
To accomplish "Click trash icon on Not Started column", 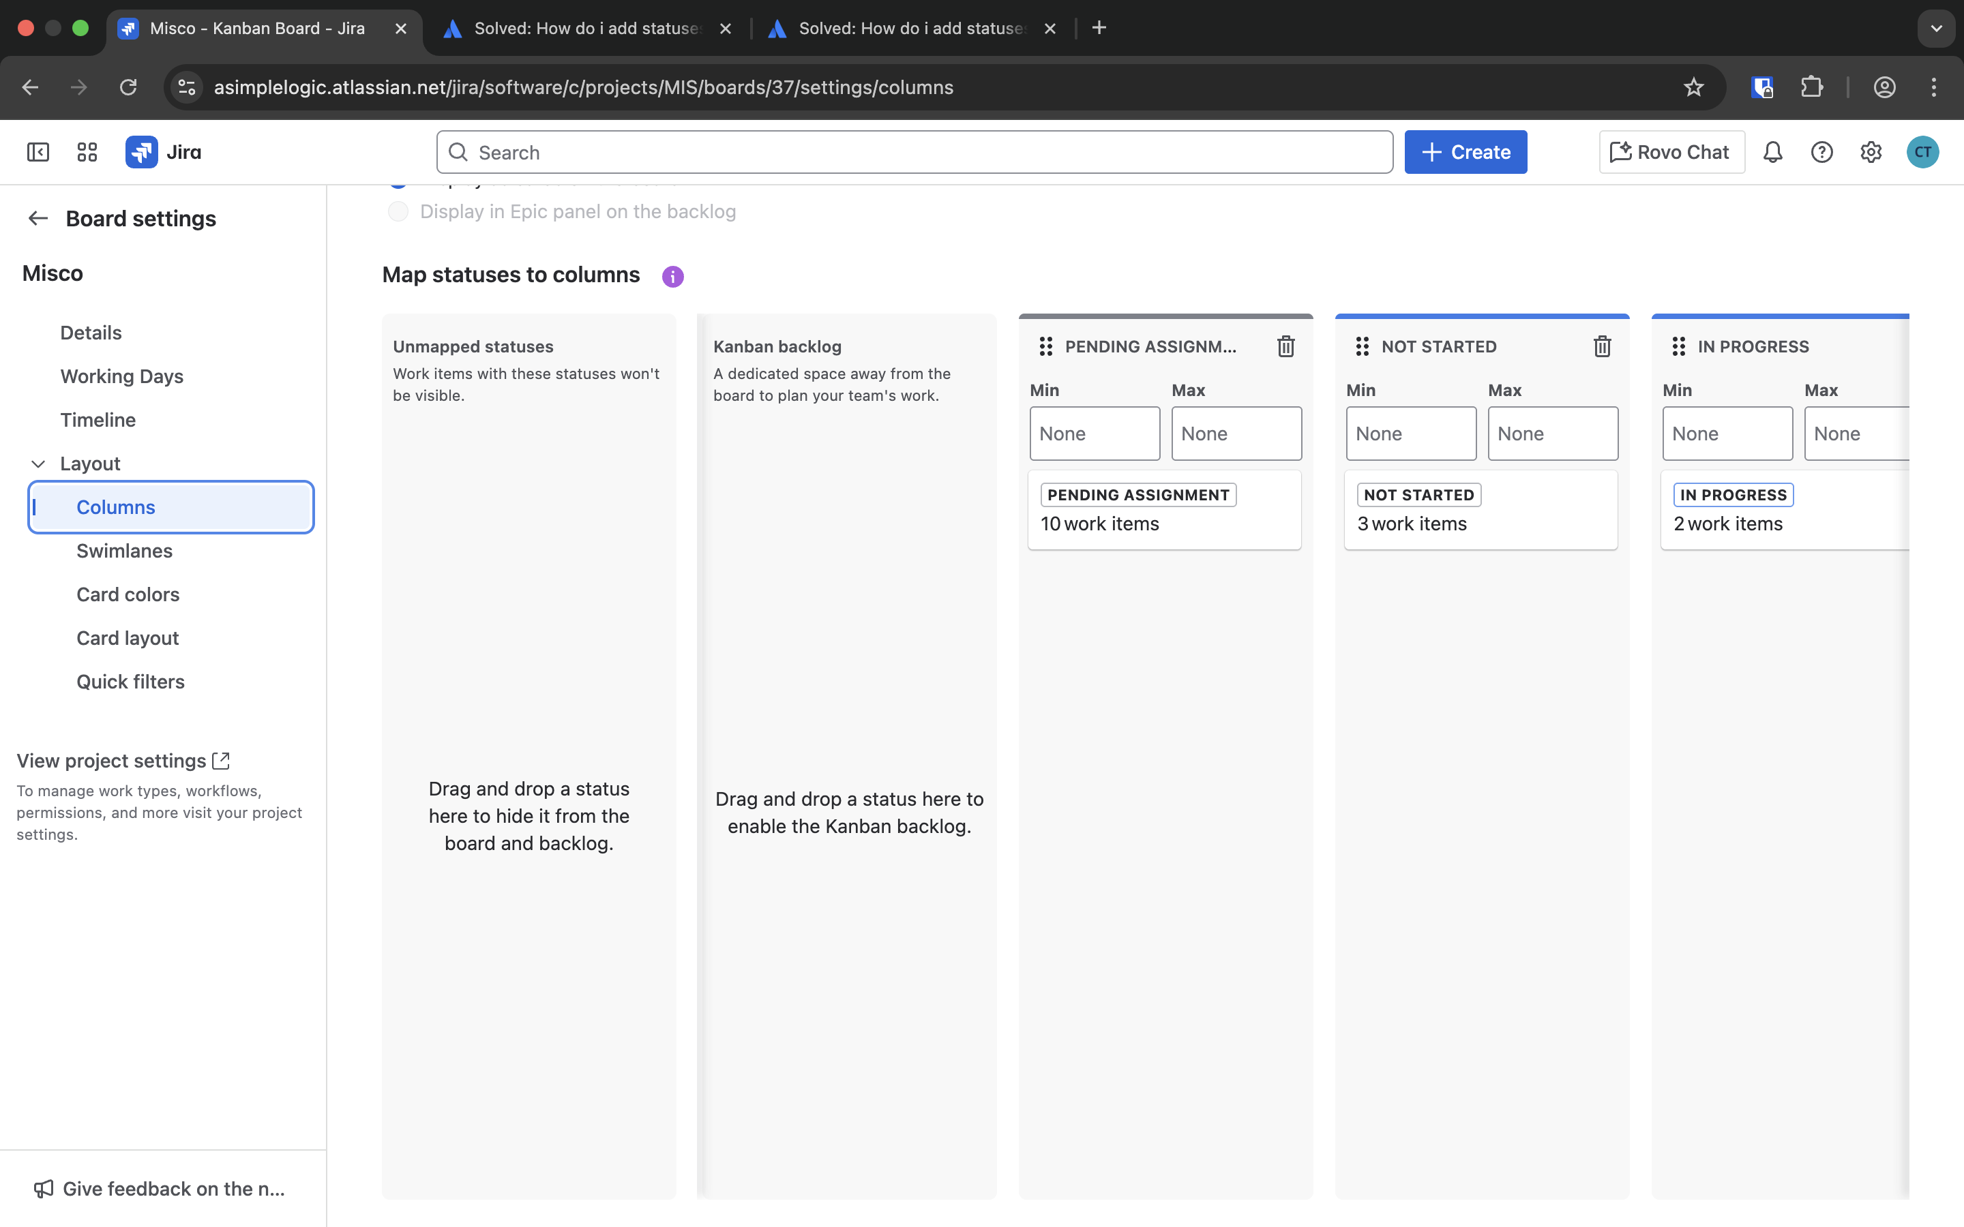I will pyautogui.click(x=1602, y=346).
